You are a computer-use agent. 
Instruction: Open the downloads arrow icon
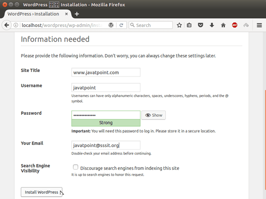click(x=212, y=25)
